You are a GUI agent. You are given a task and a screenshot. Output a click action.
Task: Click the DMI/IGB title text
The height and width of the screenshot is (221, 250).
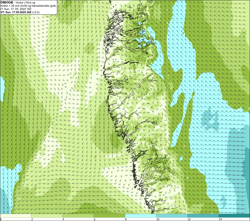[x=7, y=2]
